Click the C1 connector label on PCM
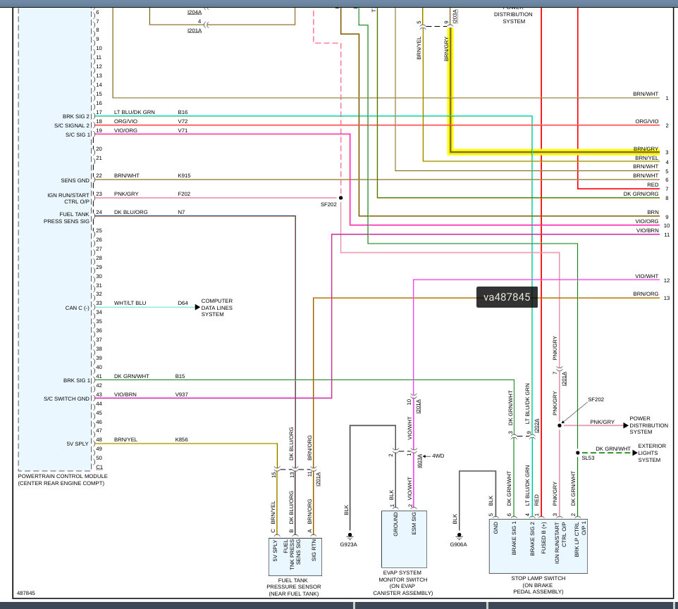Viewport: 678px width, 609px height. click(99, 467)
